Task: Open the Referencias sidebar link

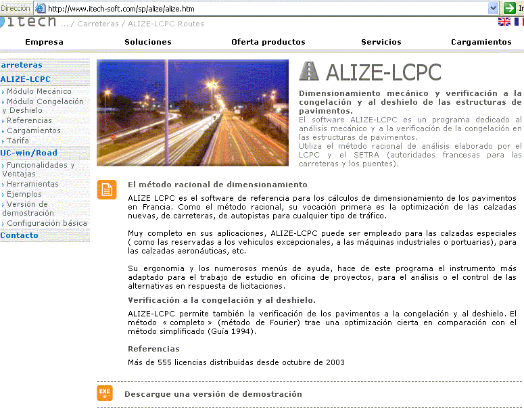Action: (29, 120)
